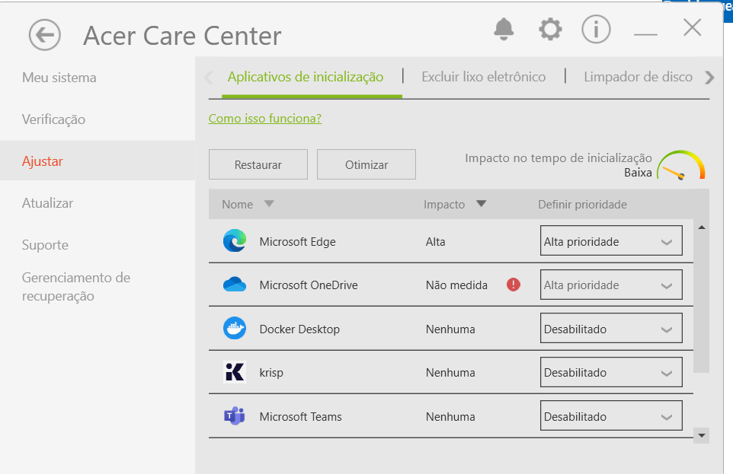Click the Acer Care Center title
The image size is (733, 474).
[x=182, y=36]
